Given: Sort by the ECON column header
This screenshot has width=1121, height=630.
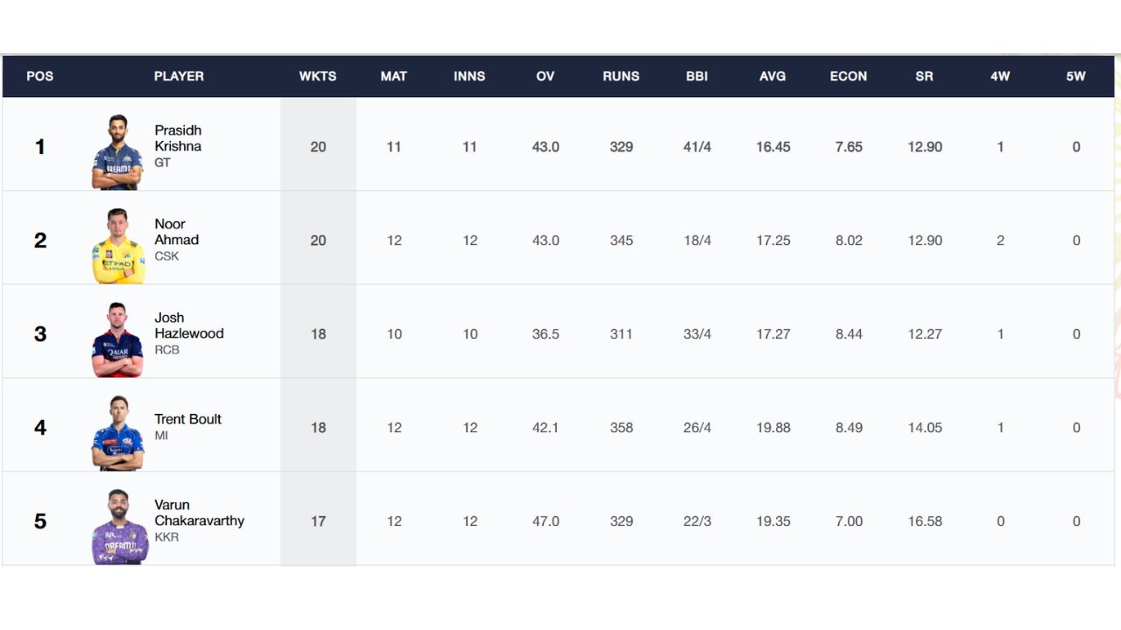Looking at the screenshot, I should point(849,76).
